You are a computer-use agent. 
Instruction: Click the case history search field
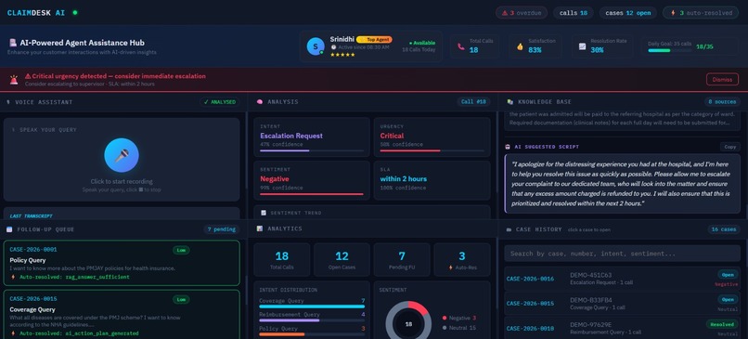pos(623,254)
